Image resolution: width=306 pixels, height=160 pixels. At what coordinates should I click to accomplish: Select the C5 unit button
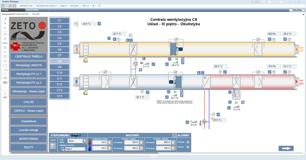point(60,44)
